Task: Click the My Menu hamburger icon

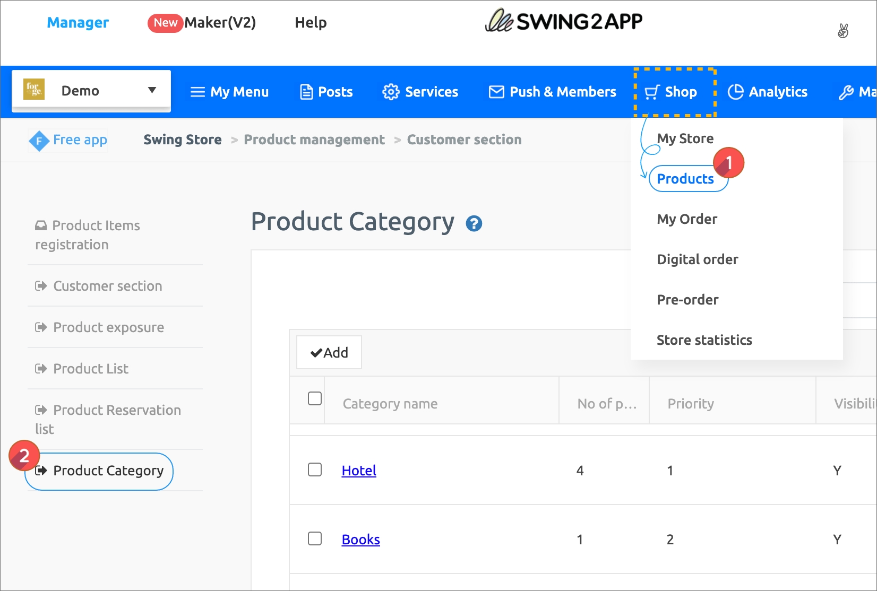Action: (197, 92)
